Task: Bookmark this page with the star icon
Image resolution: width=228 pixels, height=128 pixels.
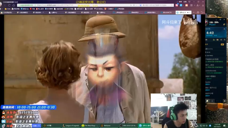Action: 134,5
